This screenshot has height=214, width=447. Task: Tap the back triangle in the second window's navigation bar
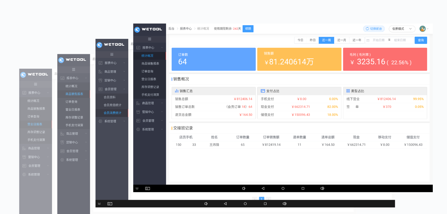pyautogui.click(x=225, y=204)
